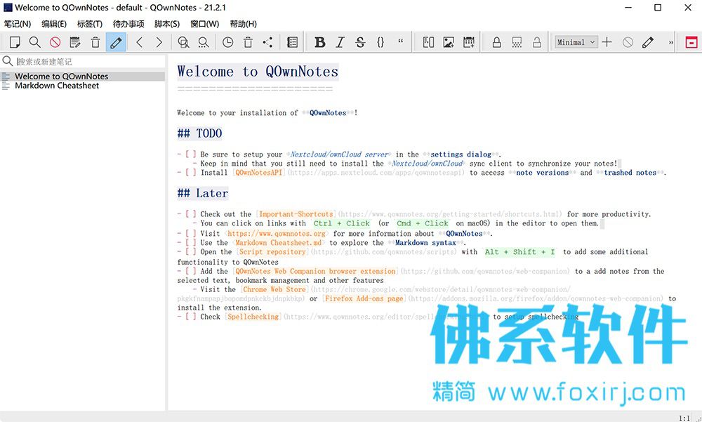Add a new workspace with plus icon
Image resolution: width=702 pixels, height=422 pixels.
pyautogui.click(x=607, y=42)
